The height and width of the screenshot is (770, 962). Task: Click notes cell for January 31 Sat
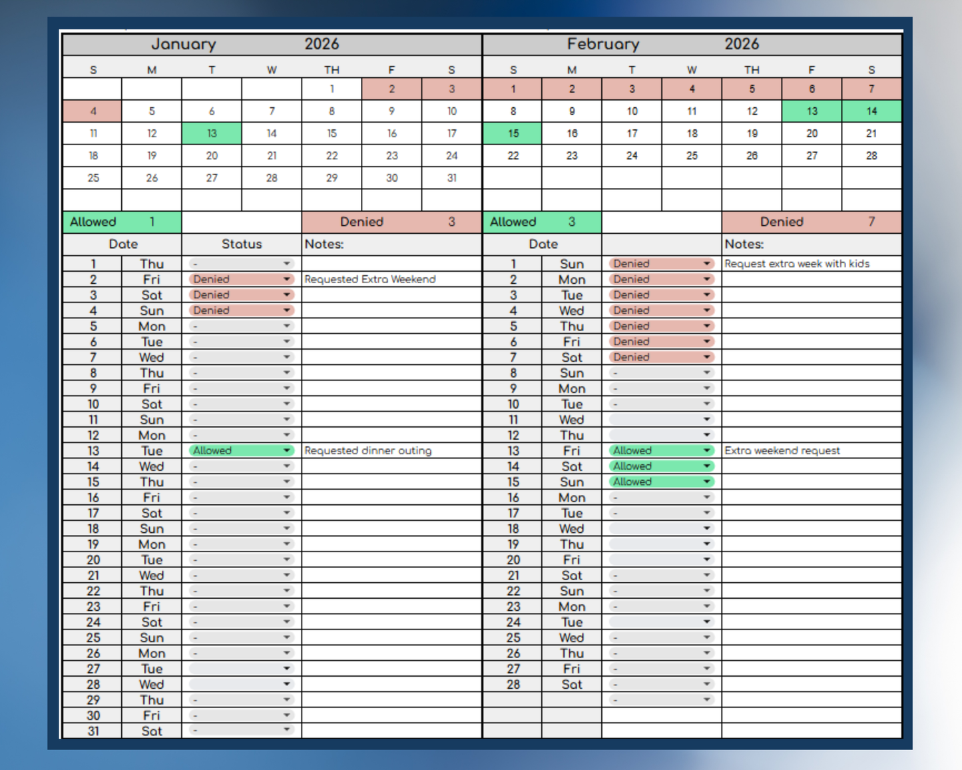[x=391, y=730]
